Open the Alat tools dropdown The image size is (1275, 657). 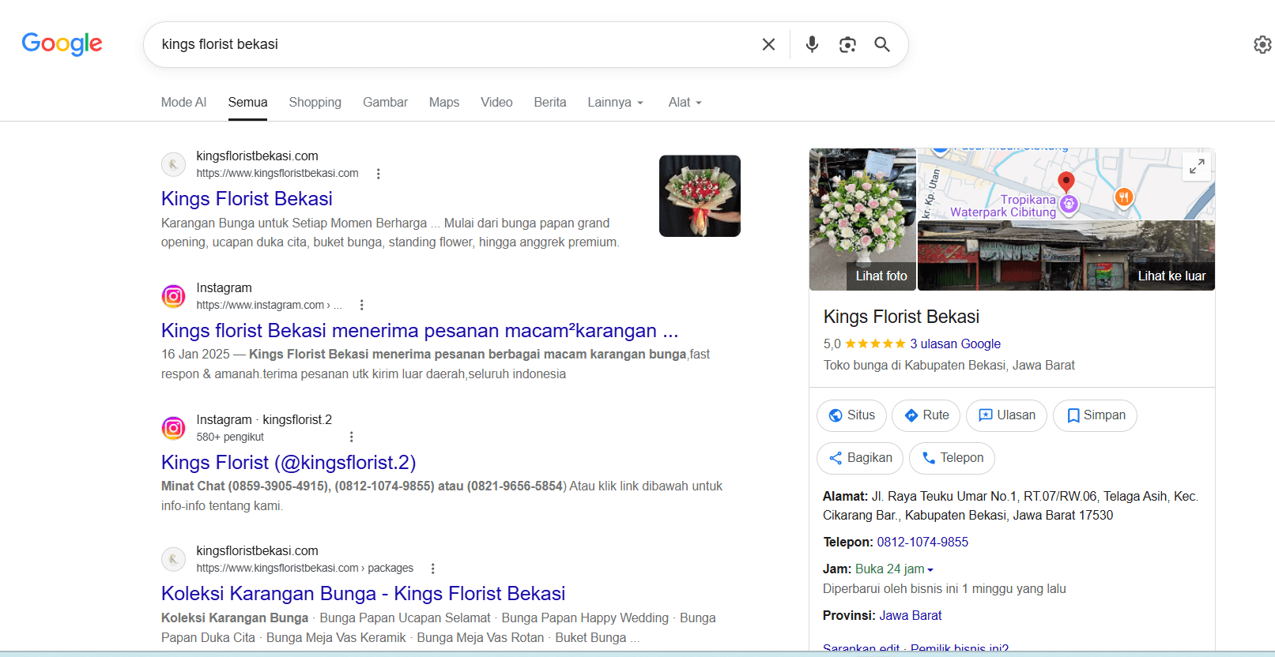685,103
